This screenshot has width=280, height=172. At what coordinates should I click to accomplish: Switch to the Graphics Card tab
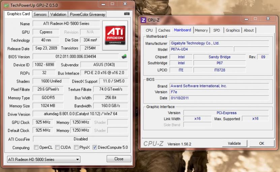19,14
